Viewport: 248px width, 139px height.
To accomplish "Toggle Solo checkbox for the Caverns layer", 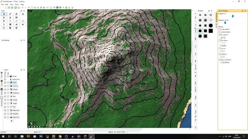I will (8, 86).
